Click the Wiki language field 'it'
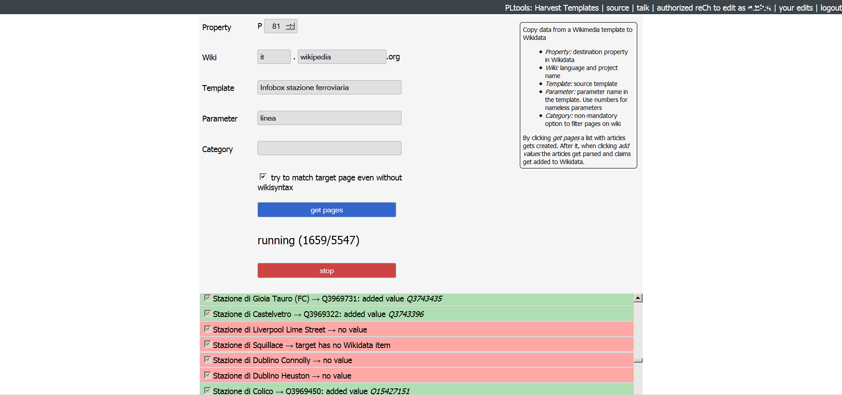The width and height of the screenshot is (842, 395). pyautogui.click(x=273, y=57)
